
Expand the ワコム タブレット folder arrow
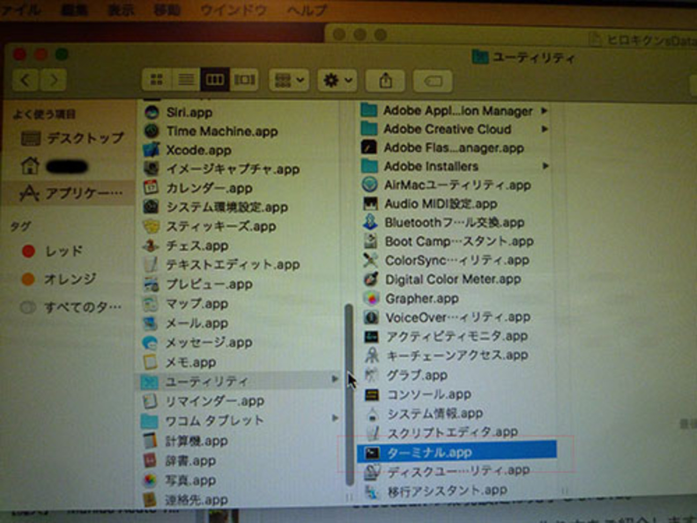(x=335, y=418)
